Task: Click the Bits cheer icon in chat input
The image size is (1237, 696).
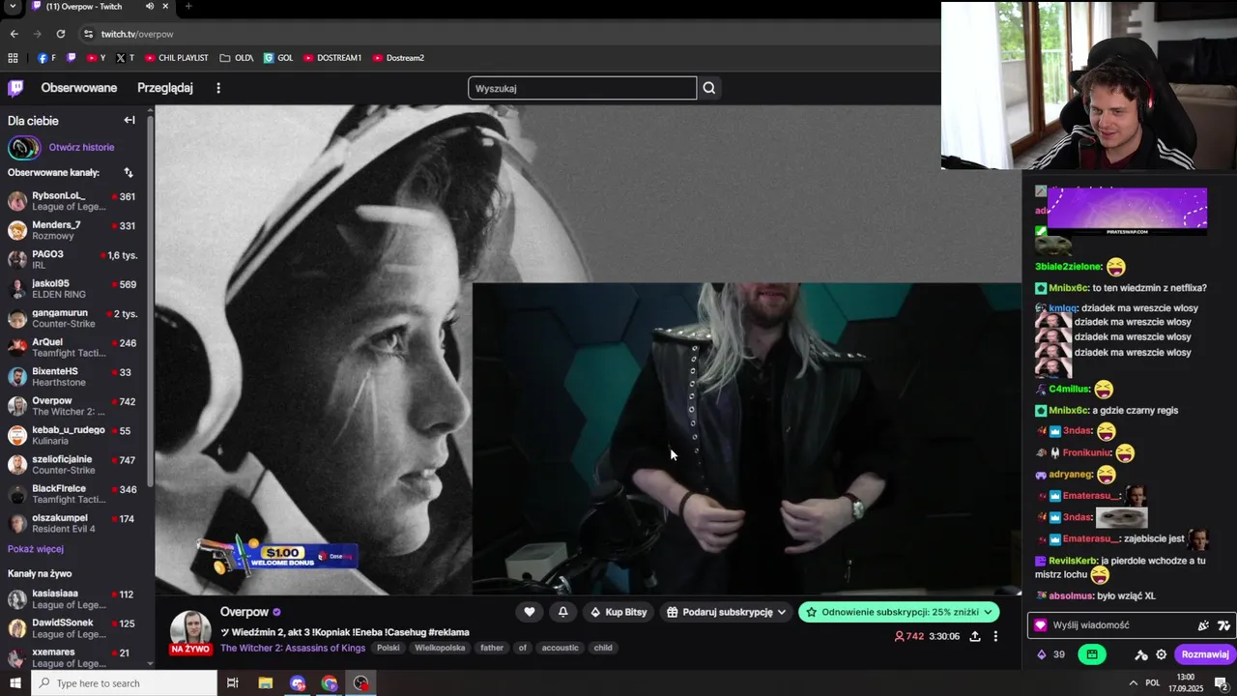Action: (1203, 625)
